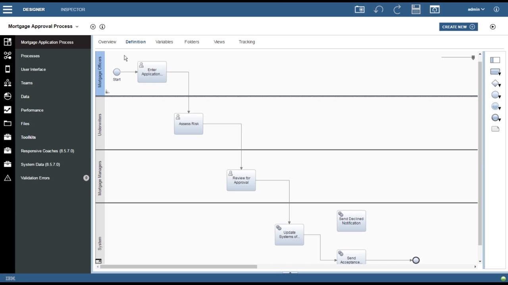508x285 pixels.
Task: Switch to the Views tab
Action: 219,42
